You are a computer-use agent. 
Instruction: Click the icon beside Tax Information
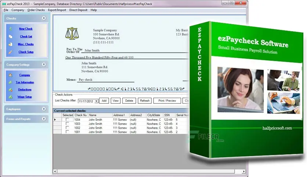(10, 82)
